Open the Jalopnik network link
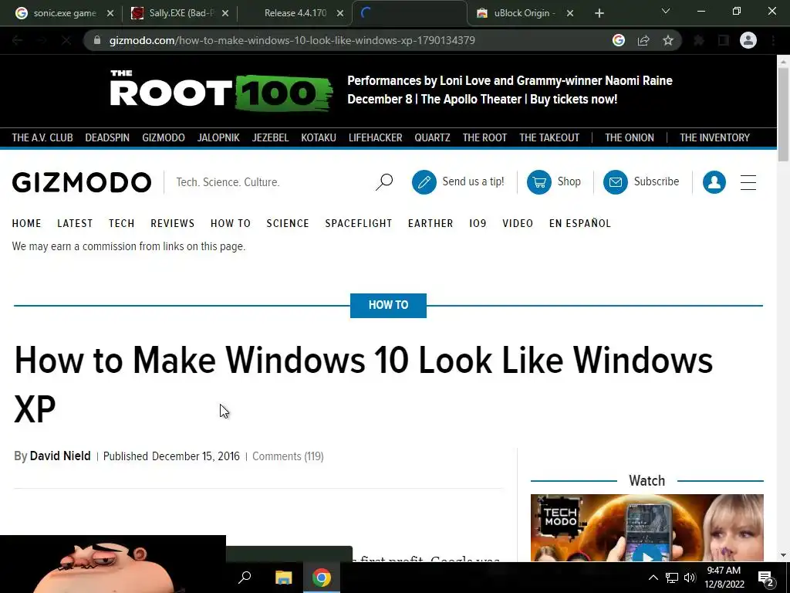This screenshot has height=593, width=790. coord(218,137)
